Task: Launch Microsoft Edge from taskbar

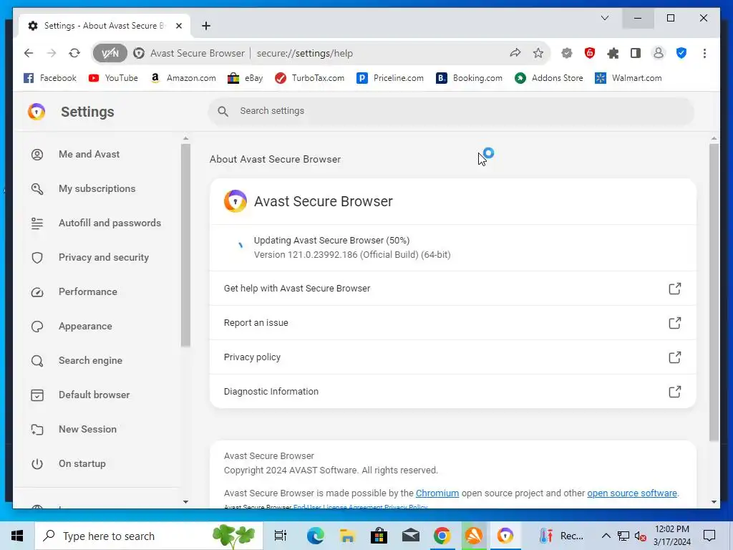Action: coord(316,536)
